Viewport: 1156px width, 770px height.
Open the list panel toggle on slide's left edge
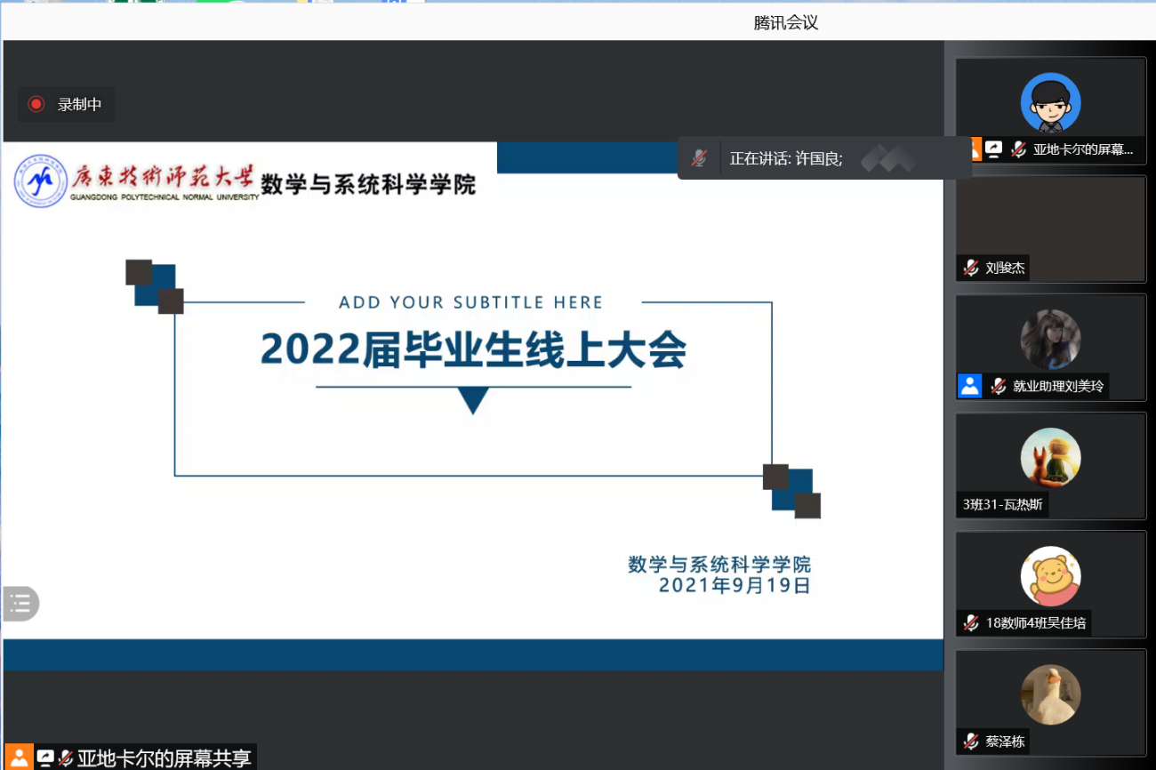(20, 605)
